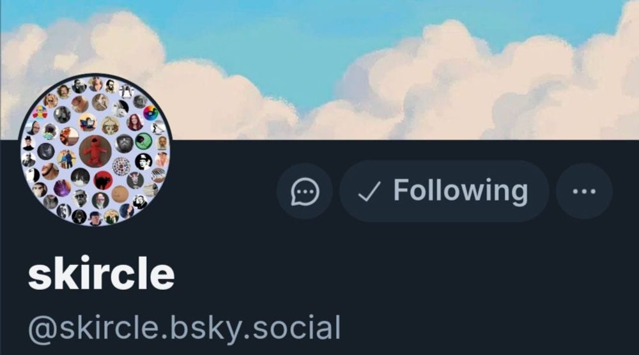The height and width of the screenshot is (355, 639).
Task: Click the @skircle.bsky.social handle
Action: click(184, 328)
